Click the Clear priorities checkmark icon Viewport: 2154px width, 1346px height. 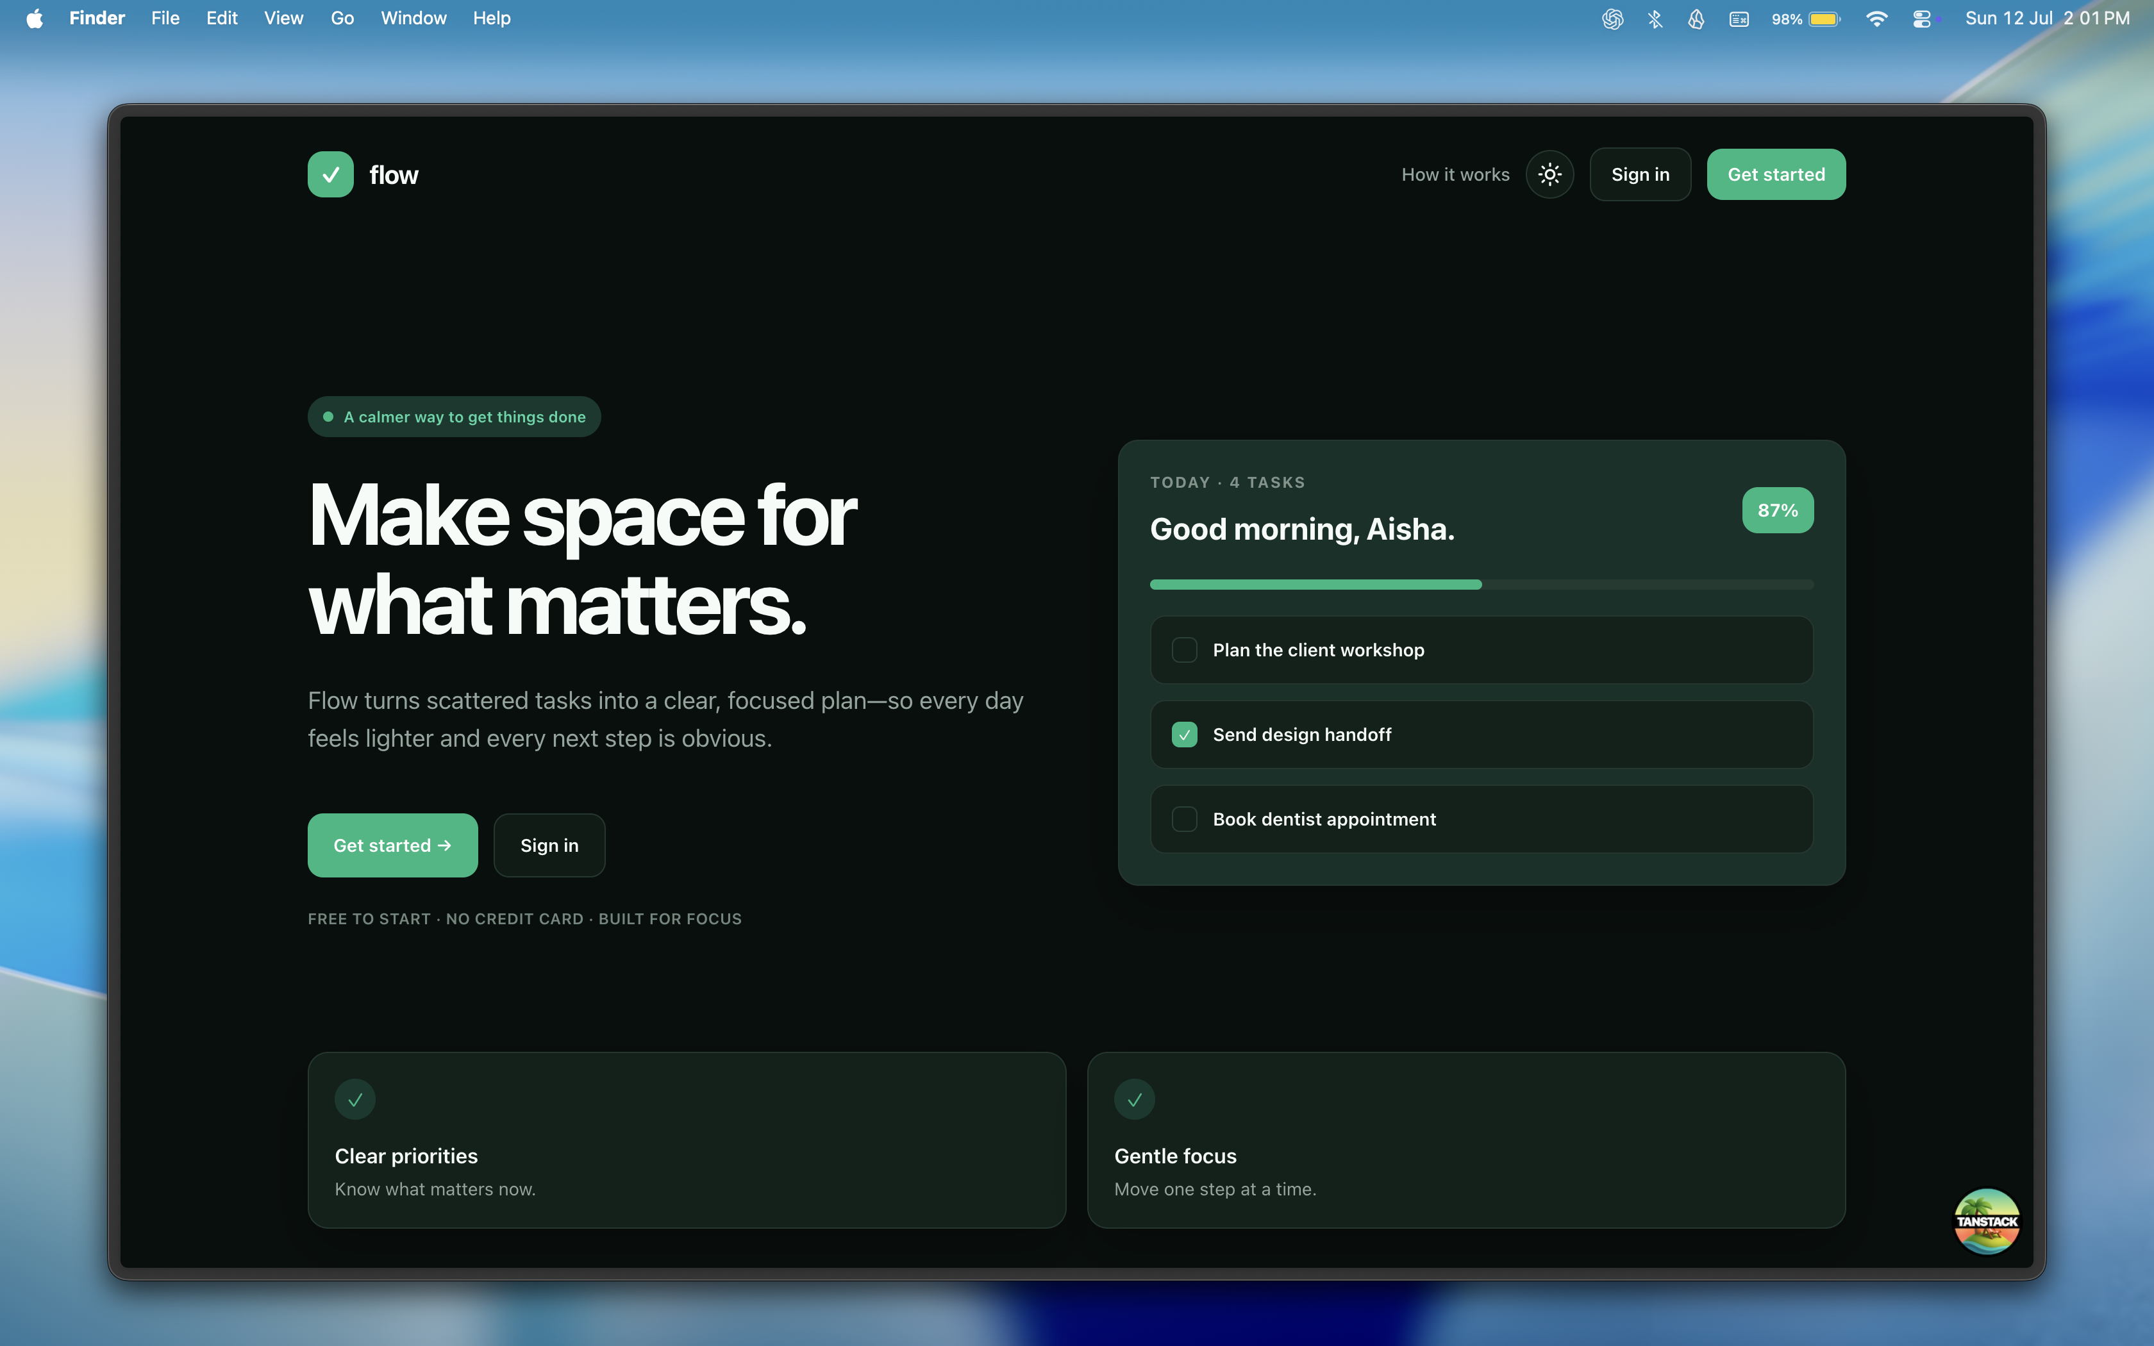[355, 1099]
